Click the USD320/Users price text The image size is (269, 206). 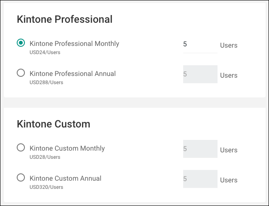pos(46,187)
